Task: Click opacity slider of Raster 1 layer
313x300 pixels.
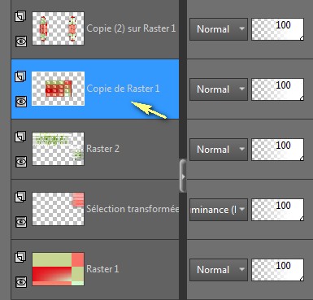Action: pos(277,270)
